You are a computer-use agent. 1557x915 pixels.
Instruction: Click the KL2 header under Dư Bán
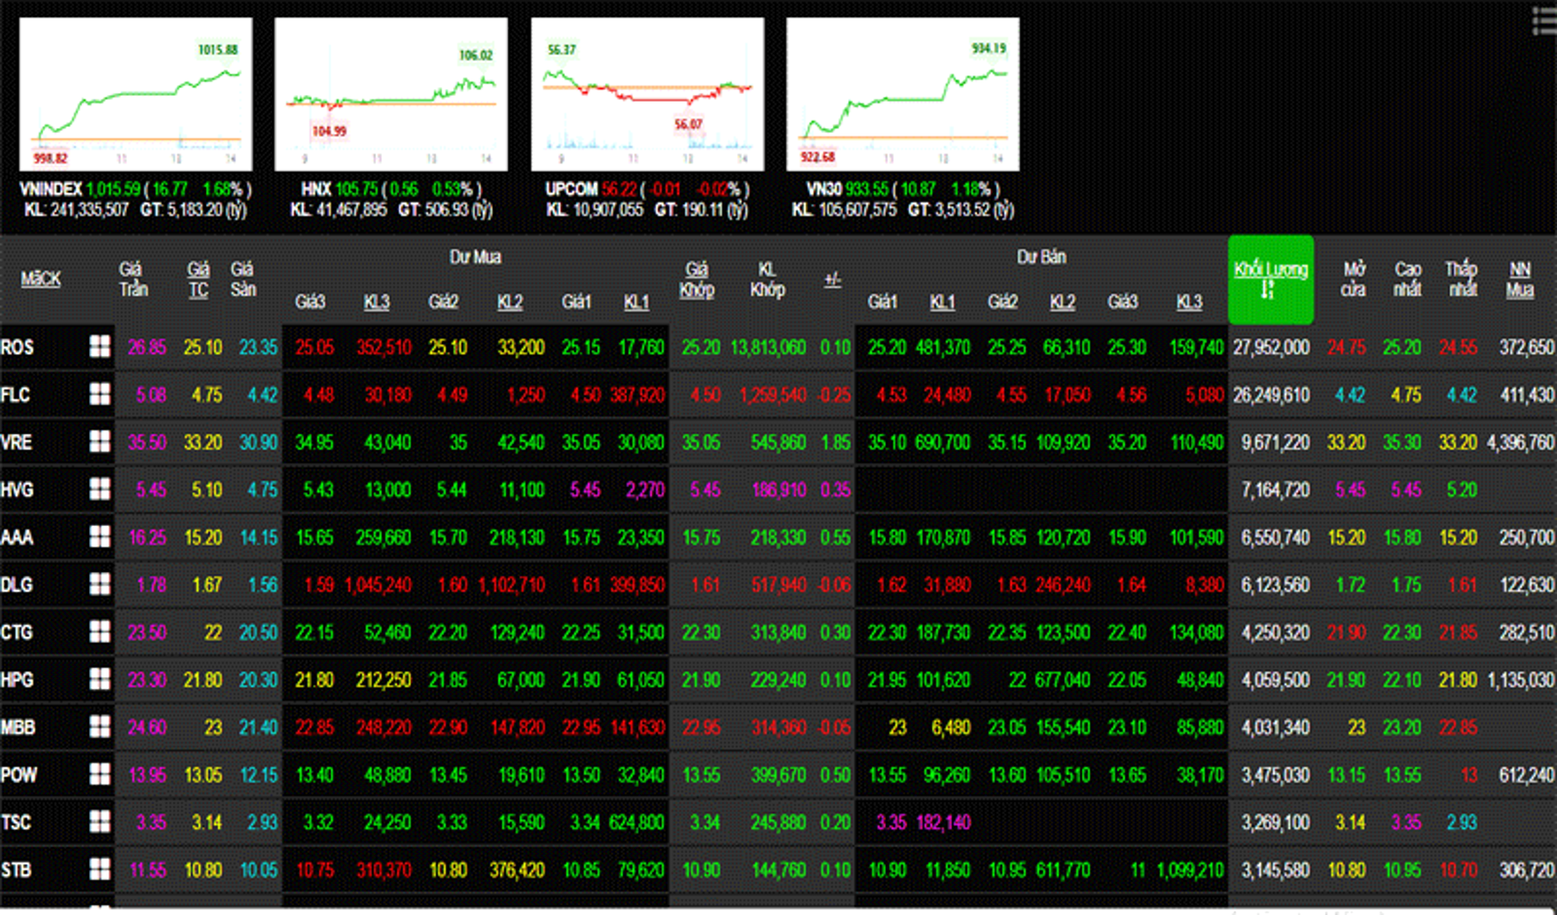[1062, 302]
